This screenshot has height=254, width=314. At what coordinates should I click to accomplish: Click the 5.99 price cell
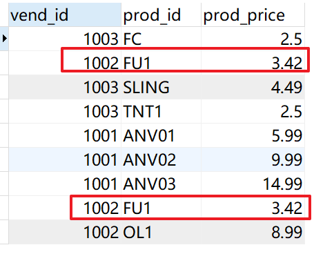pyautogui.click(x=253, y=135)
